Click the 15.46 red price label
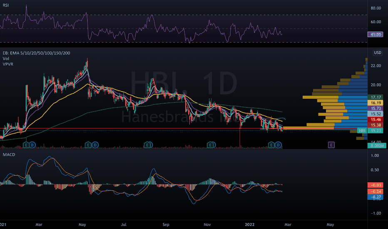This screenshot has height=229, width=388. 376,119
